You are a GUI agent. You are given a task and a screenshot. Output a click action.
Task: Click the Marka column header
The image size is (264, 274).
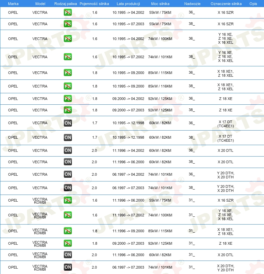[13, 4]
